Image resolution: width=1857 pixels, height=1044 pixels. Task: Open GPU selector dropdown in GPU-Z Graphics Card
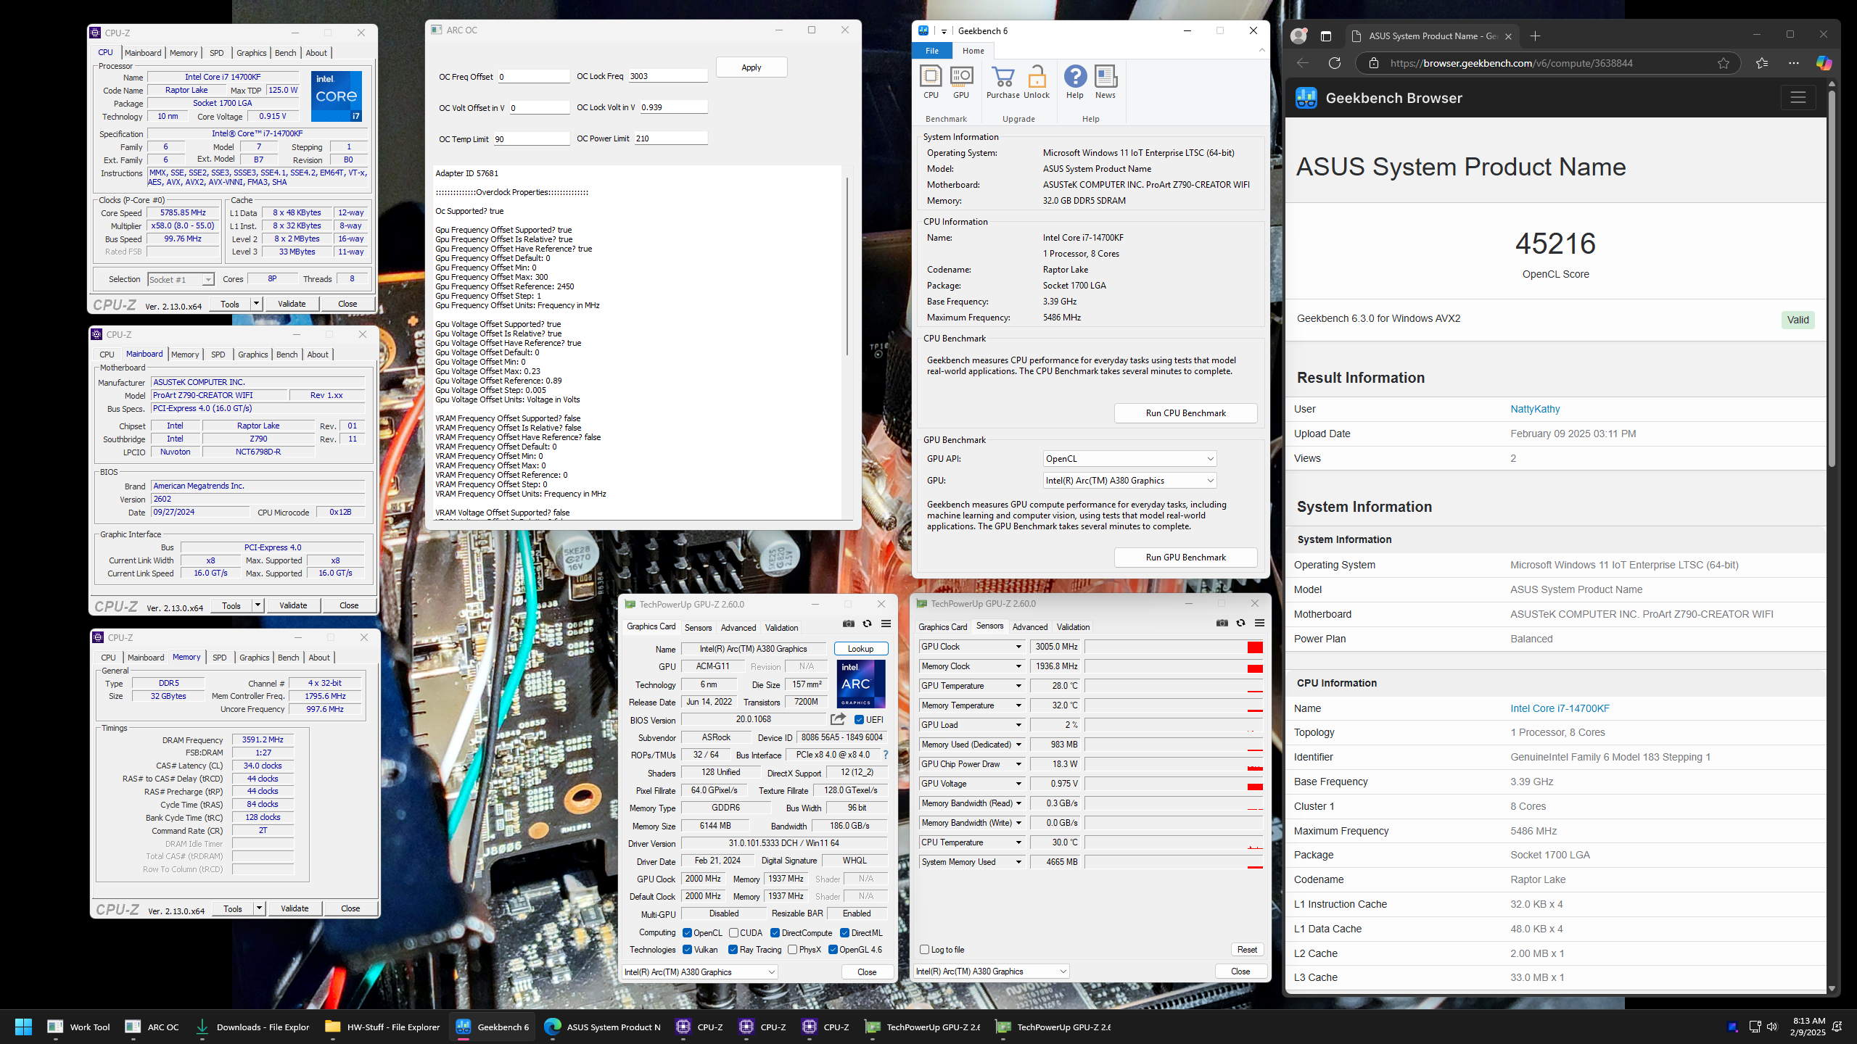tap(700, 972)
